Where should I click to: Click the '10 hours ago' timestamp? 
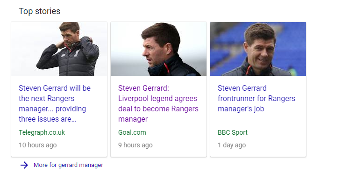(38, 145)
